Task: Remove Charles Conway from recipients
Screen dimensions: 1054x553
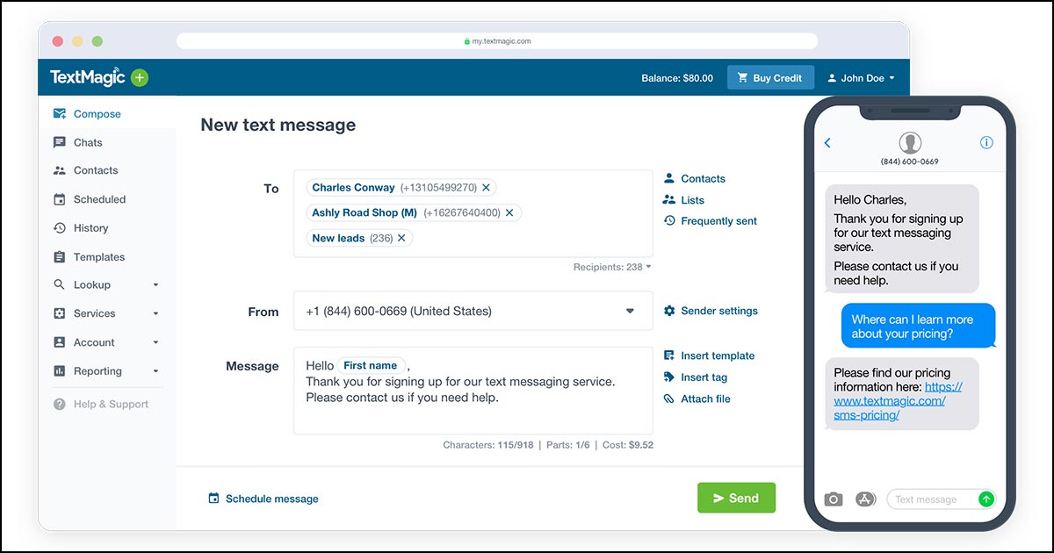Action: click(486, 188)
